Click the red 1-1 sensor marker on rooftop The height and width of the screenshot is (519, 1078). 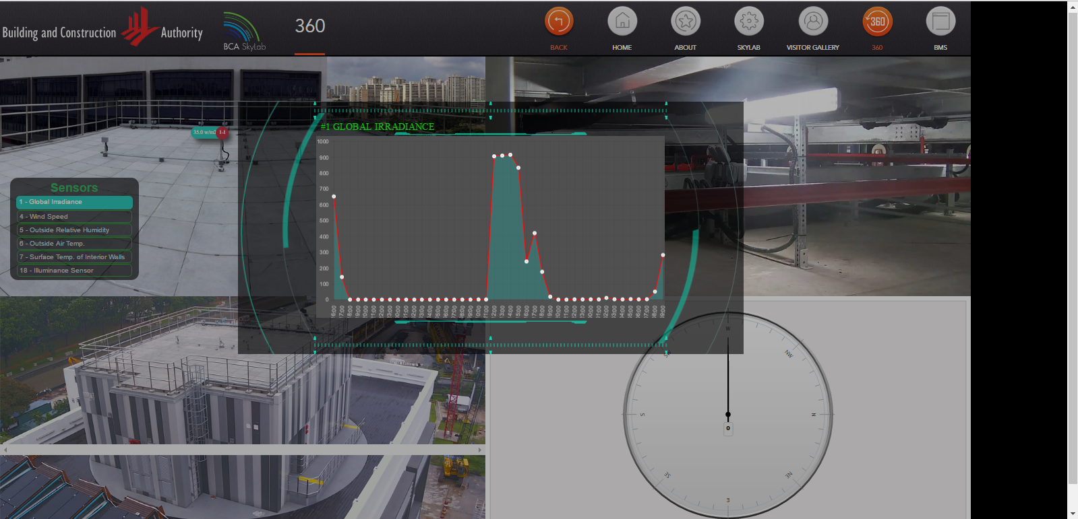tap(222, 133)
